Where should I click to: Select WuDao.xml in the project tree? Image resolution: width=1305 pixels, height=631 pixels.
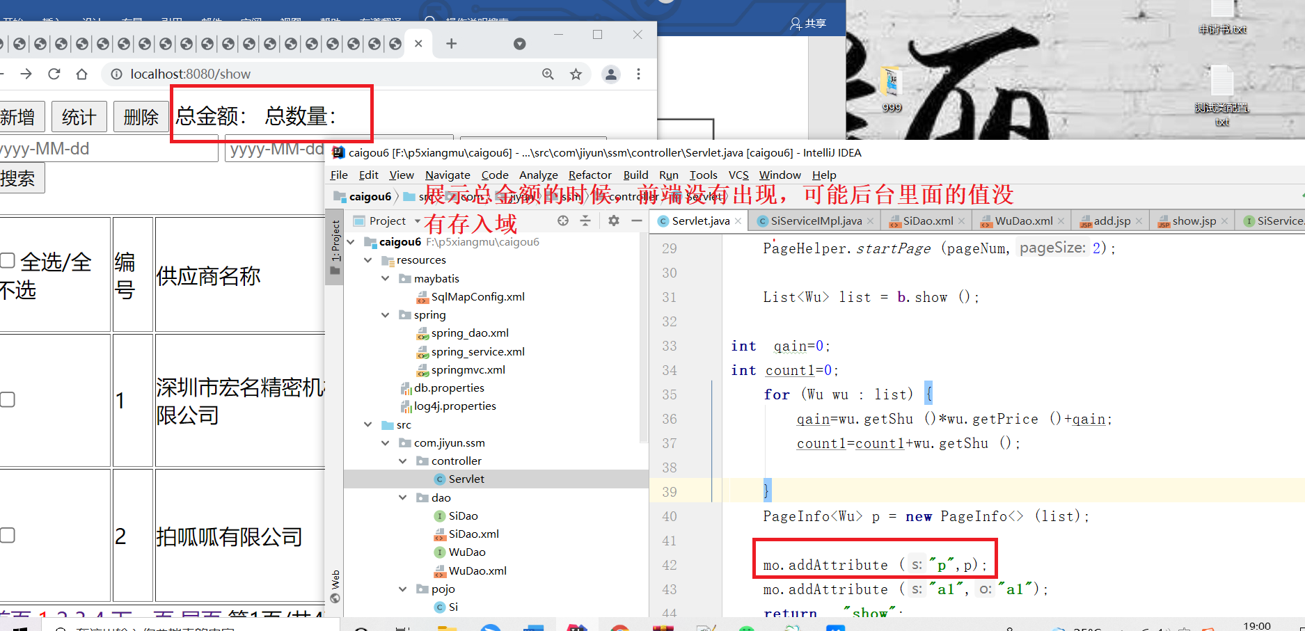point(477,570)
